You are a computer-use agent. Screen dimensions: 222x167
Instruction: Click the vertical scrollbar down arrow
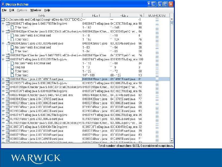[172, 141]
